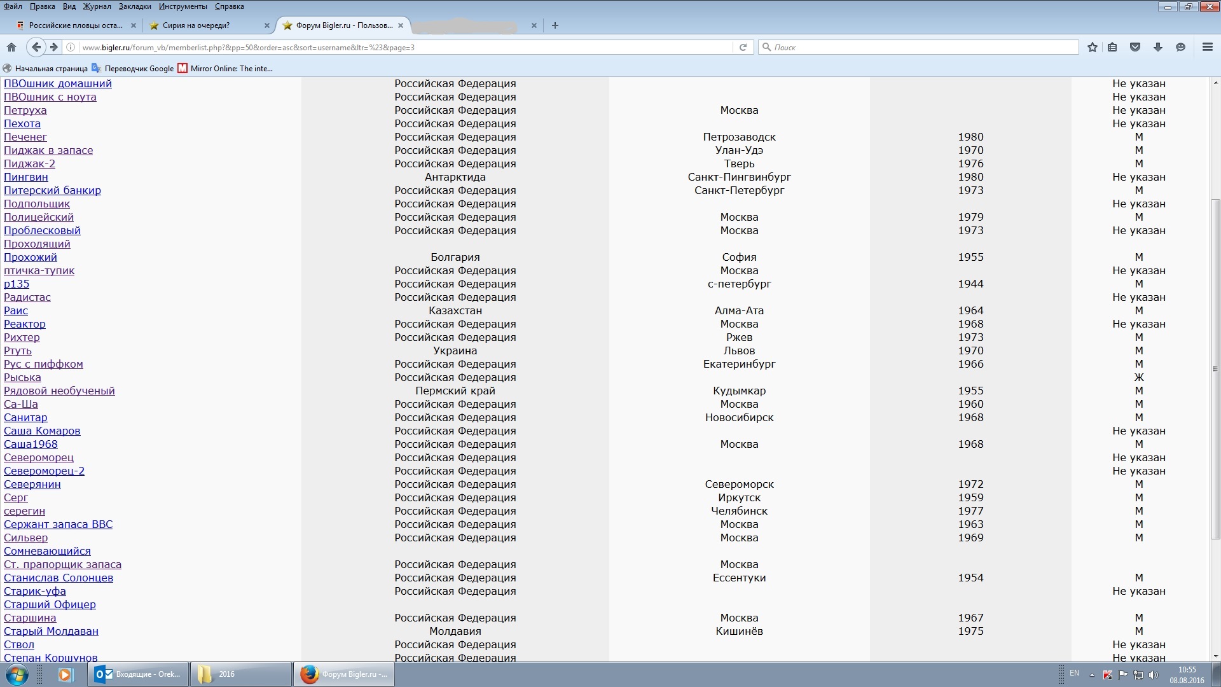
Task: Reload the current page
Action: tap(742, 47)
